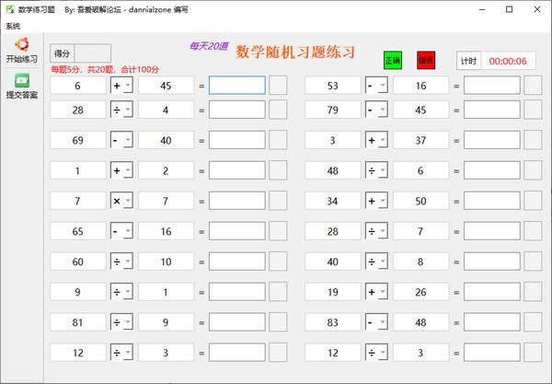The height and width of the screenshot is (384, 552).
Task: Open the operator dropdown for 65 - 16
Action: tap(121, 231)
